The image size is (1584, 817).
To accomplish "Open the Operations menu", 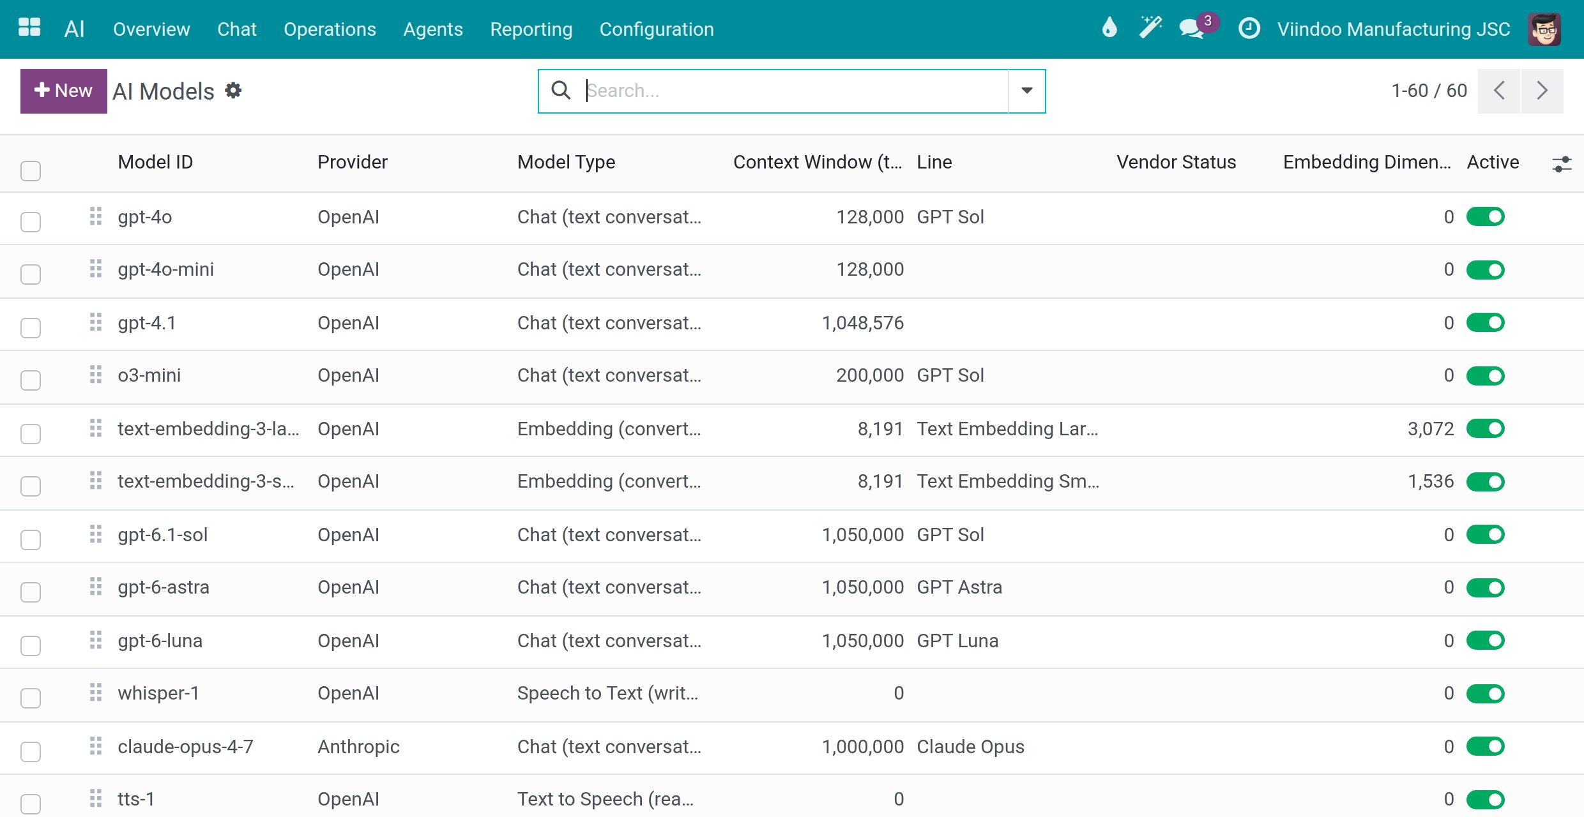I will 330,29.
